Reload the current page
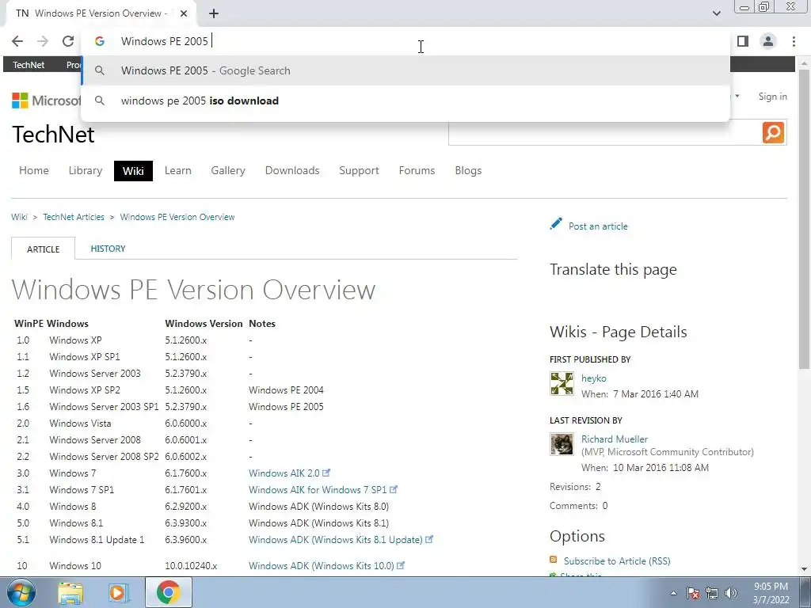This screenshot has width=811, height=608. coord(68,41)
